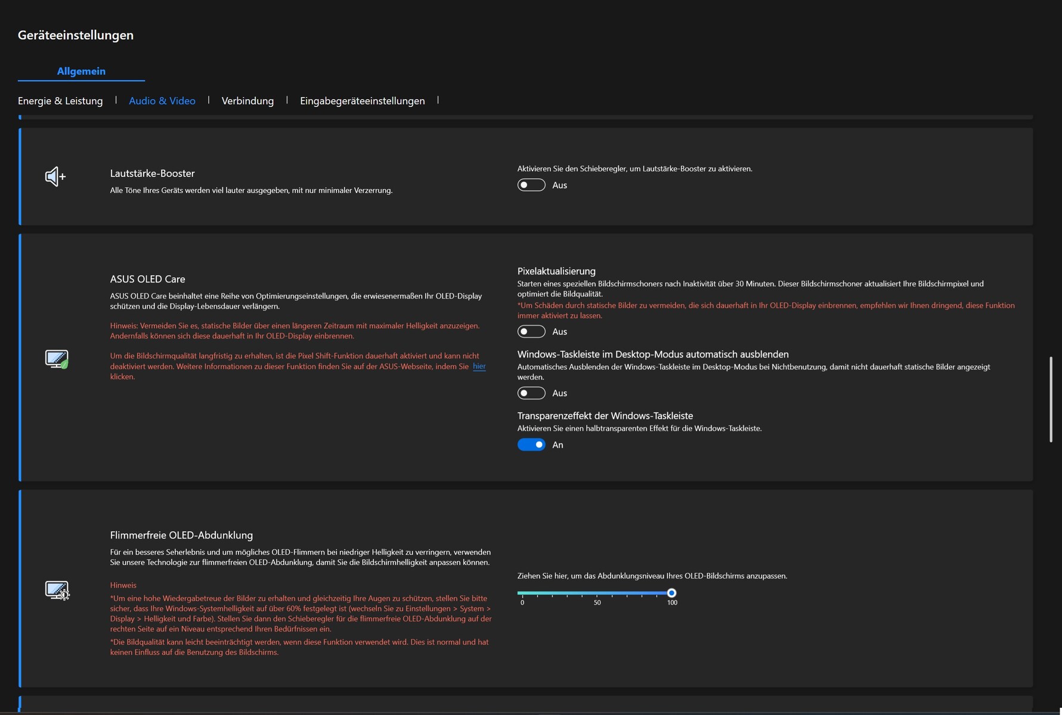Click the 'ASUS OLED Care' heading

point(147,279)
